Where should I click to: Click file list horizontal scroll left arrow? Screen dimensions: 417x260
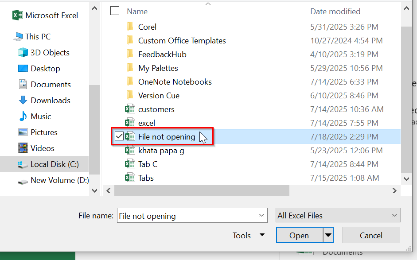coord(108,190)
